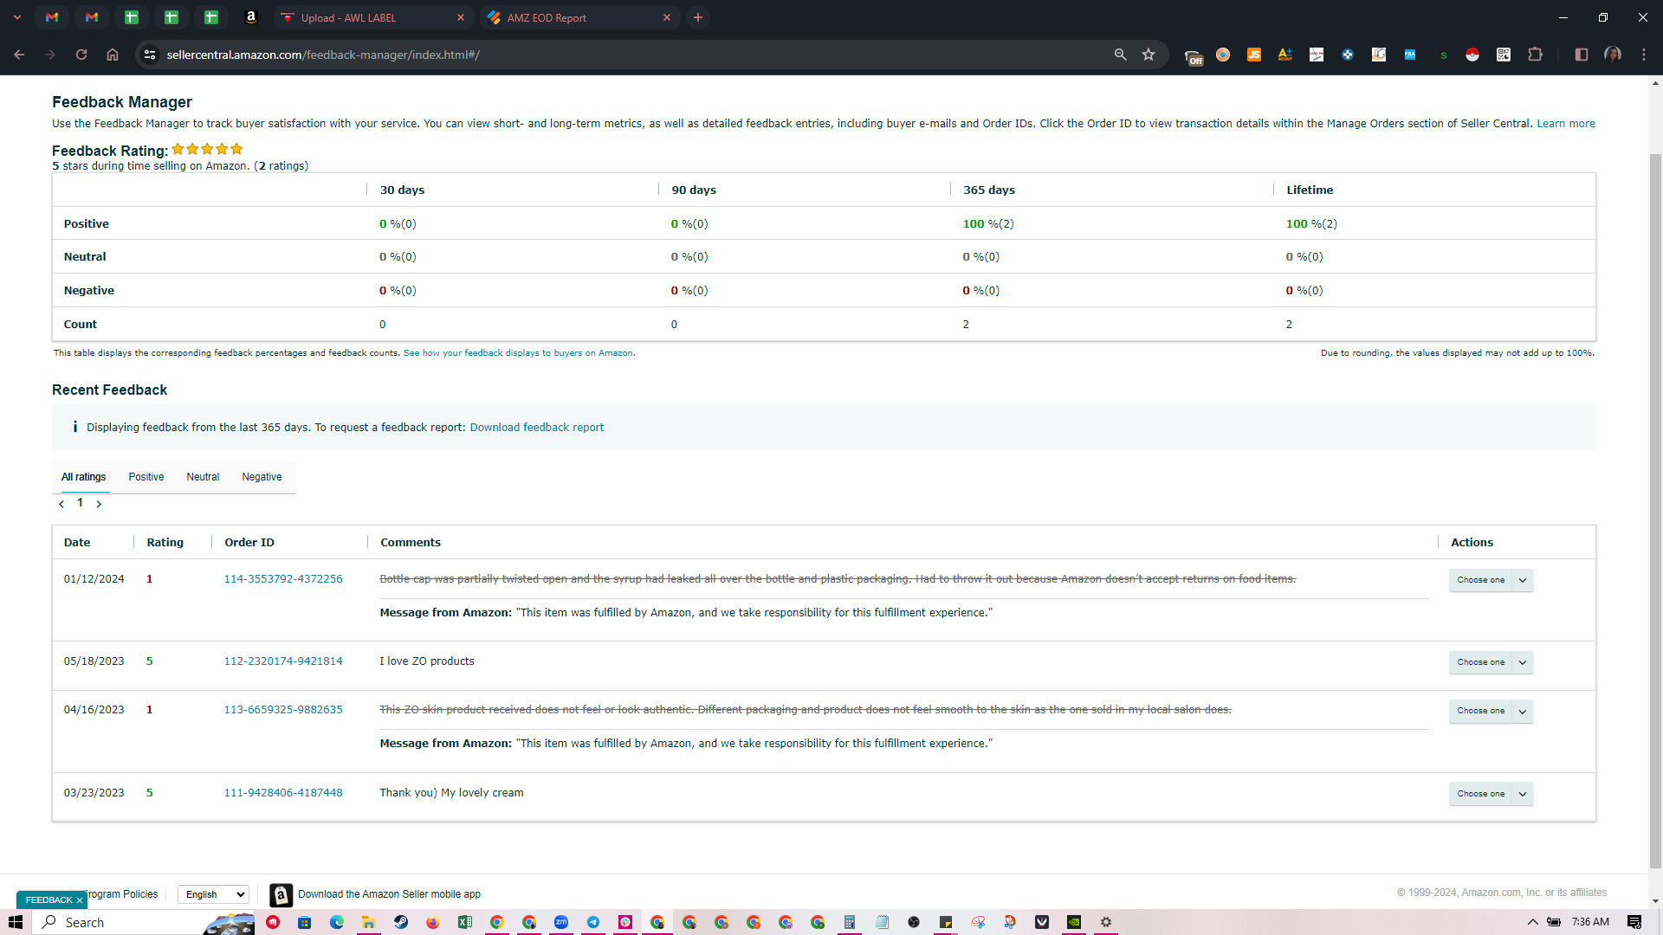Open order 114-3553792-4372256 details
This screenshot has height=935, width=1663.
coord(283,579)
